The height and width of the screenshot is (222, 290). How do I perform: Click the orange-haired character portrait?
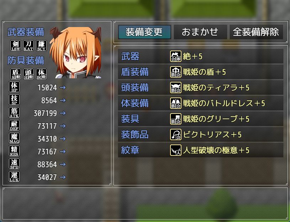pyautogui.click(x=75, y=53)
